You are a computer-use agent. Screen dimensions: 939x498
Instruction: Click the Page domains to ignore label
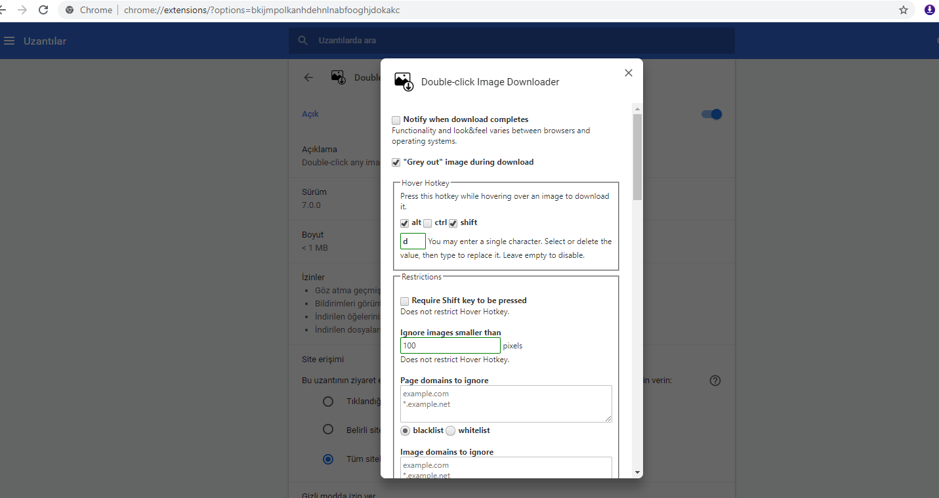click(x=444, y=381)
